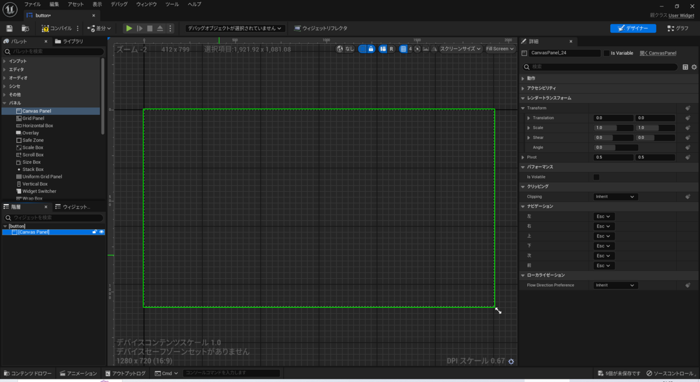This screenshot has height=382, width=700.
Task: Toggle lock icon on Canvas Panel hierarchy row
Action: coord(94,232)
